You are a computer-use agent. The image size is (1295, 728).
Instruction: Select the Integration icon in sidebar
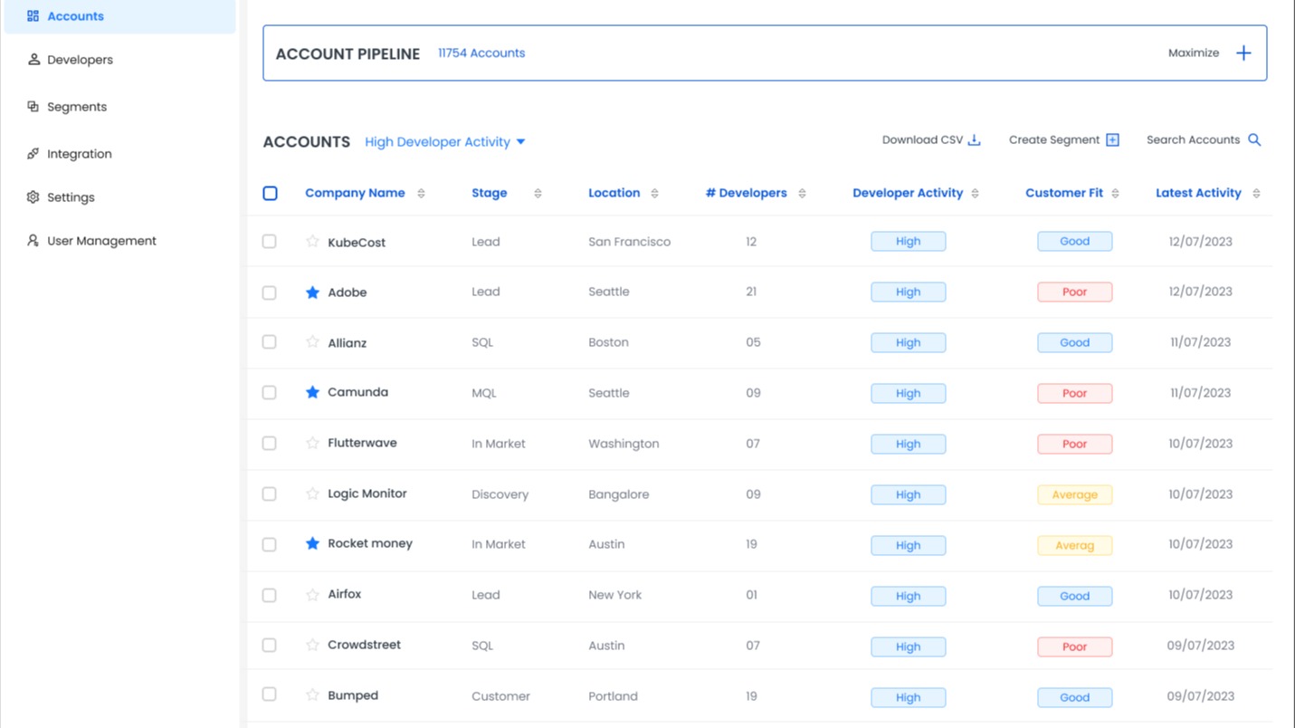[33, 153]
